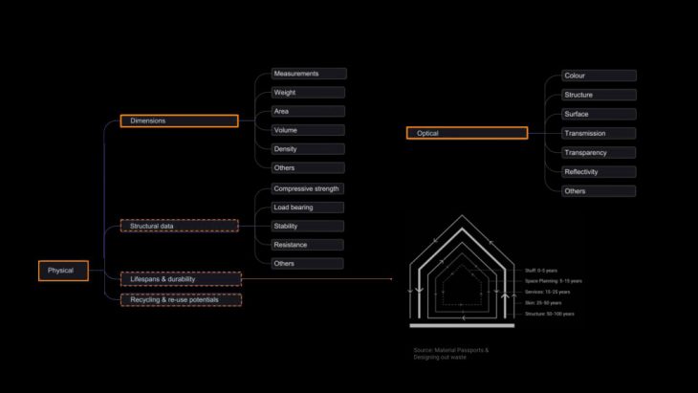Select the Weight property box
Screen dimensions: 698x393
[x=308, y=93]
